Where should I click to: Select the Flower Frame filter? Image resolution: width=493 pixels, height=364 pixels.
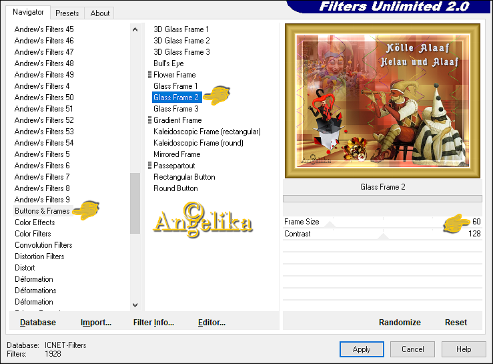pos(175,75)
